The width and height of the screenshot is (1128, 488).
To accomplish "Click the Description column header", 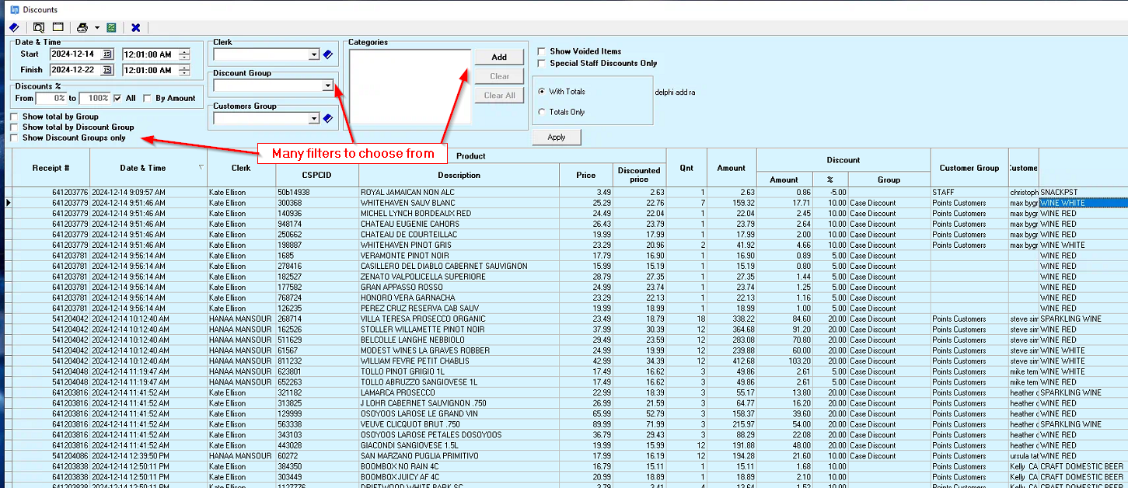I will [x=459, y=176].
